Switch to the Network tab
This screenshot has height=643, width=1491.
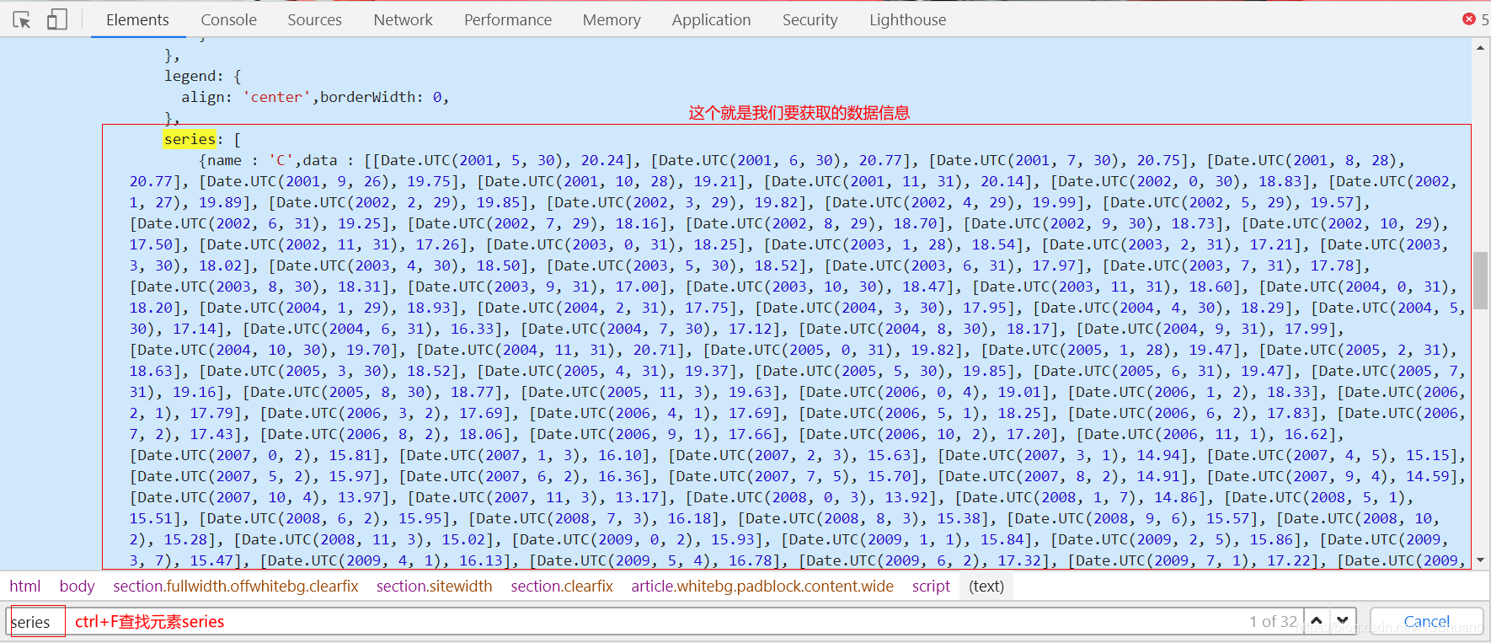click(403, 19)
